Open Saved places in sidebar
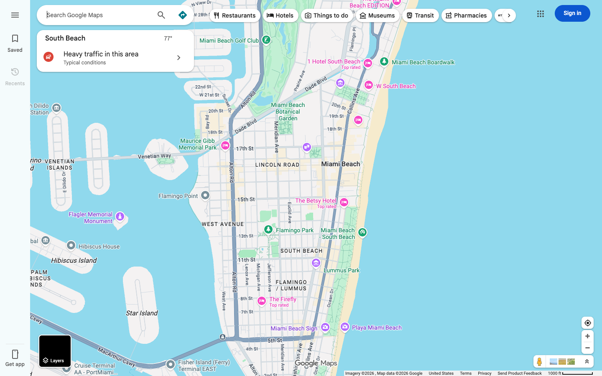The image size is (602, 376). point(15,43)
